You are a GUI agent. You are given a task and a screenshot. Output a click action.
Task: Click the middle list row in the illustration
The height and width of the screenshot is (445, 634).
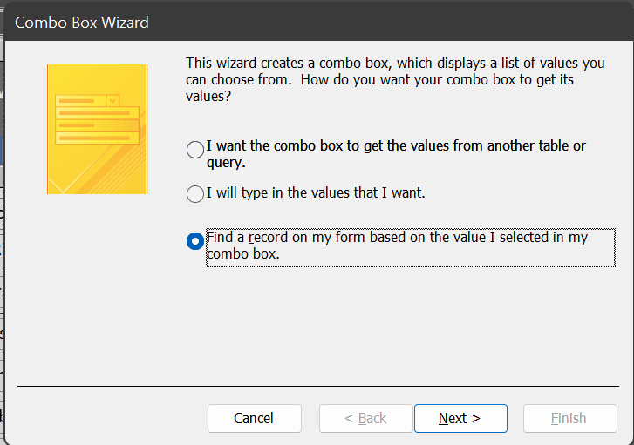tap(97, 125)
